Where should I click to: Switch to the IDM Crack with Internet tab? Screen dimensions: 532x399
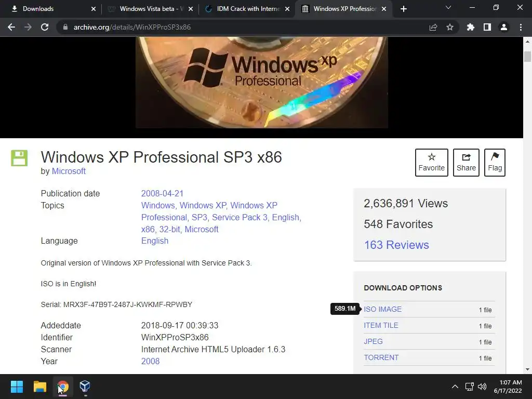[x=247, y=9]
